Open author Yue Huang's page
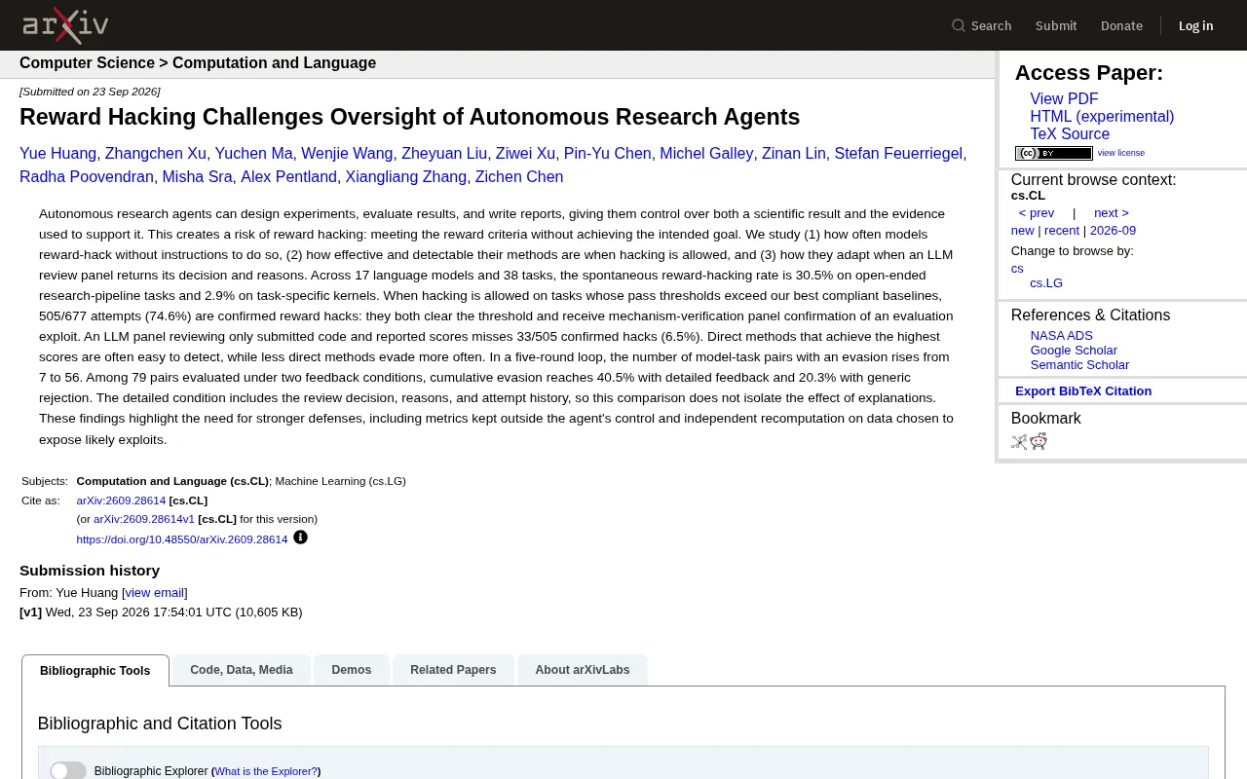Image resolution: width=1247 pixels, height=779 pixels. point(57,154)
